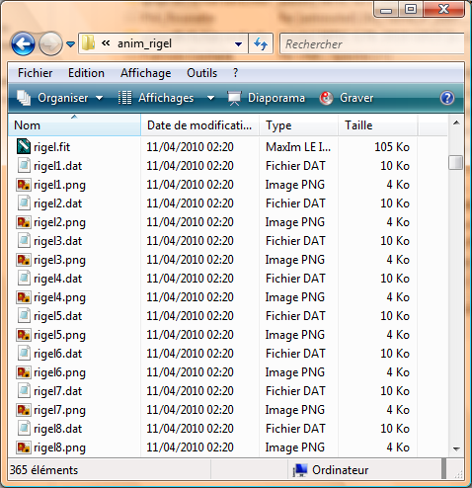
Task: Expand the Organiser dropdown menu
Action: [x=60, y=98]
